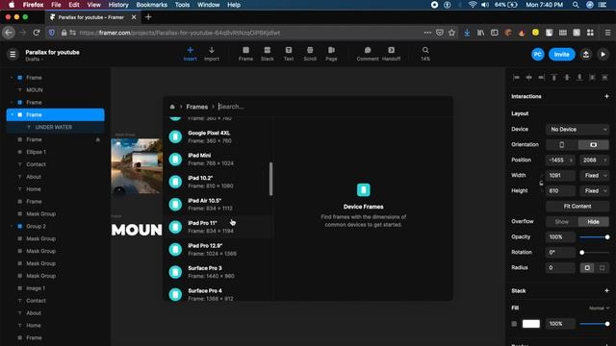Select the Text tool

coord(289,54)
